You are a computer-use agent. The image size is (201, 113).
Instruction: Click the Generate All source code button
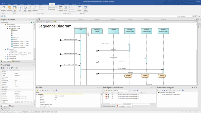(x=52, y=7)
